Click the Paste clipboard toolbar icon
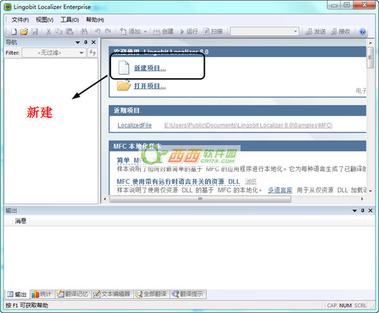 click(x=69, y=31)
